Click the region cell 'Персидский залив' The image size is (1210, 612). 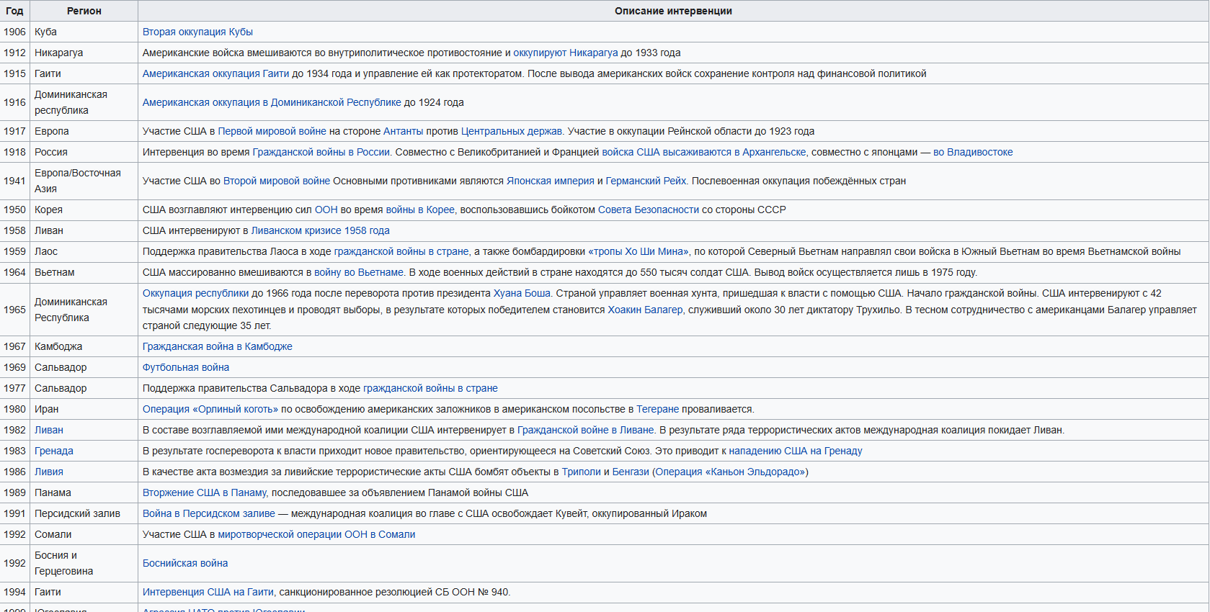84,513
